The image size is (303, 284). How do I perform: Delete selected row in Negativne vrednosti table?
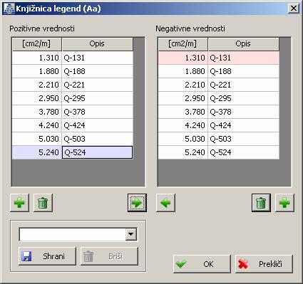click(x=261, y=203)
